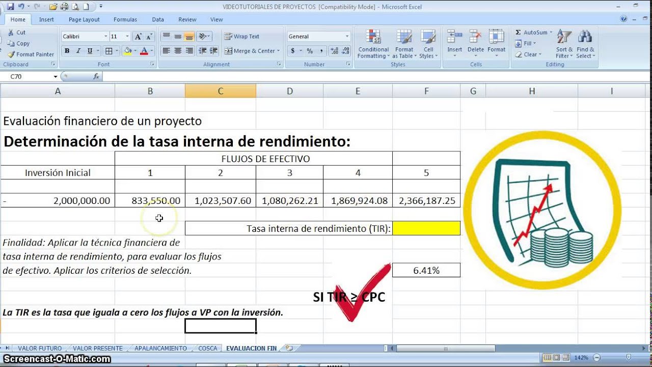
Task: Toggle bottom align for cell text
Action: [x=189, y=36]
